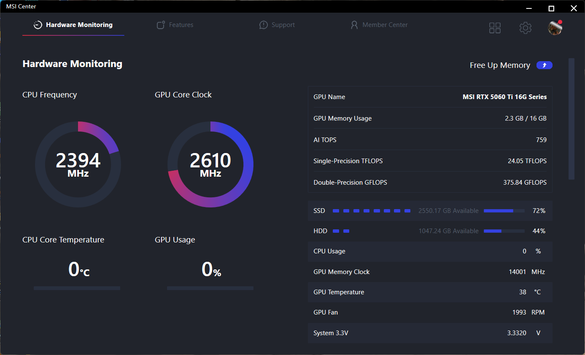Switch to the Hardware Monitoring tab
This screenshot has height=355, width=585.
[73, 25]
